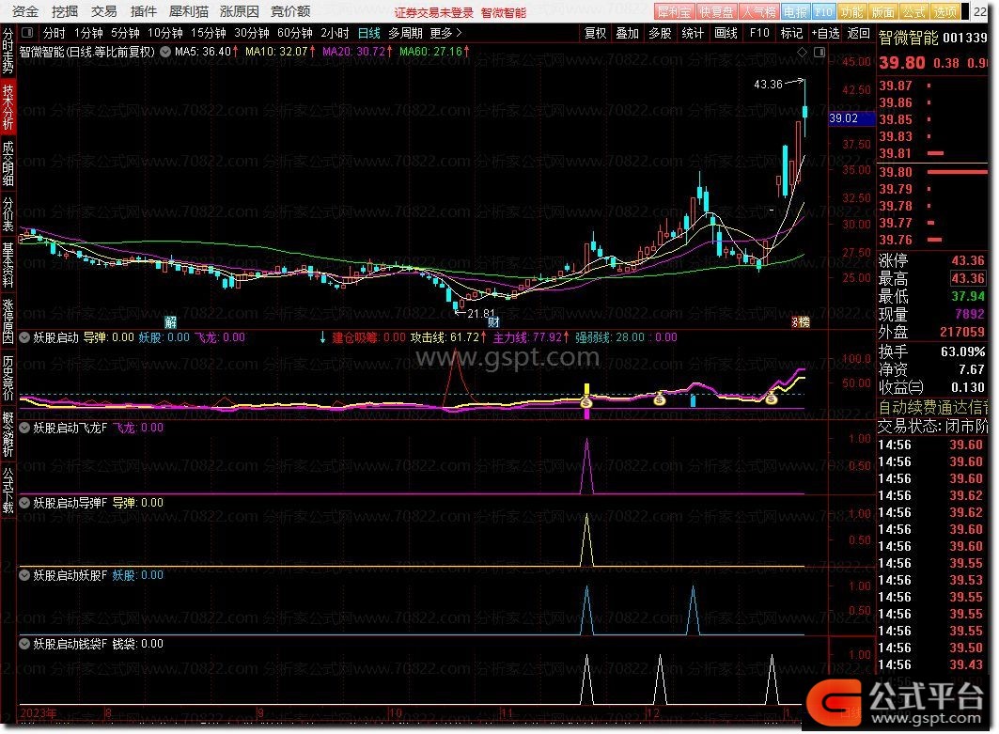Image resolution: width=999 pixels, height=734 pixels.
Task: Select the 技术分析 vertical side tab
Action: 8,106
